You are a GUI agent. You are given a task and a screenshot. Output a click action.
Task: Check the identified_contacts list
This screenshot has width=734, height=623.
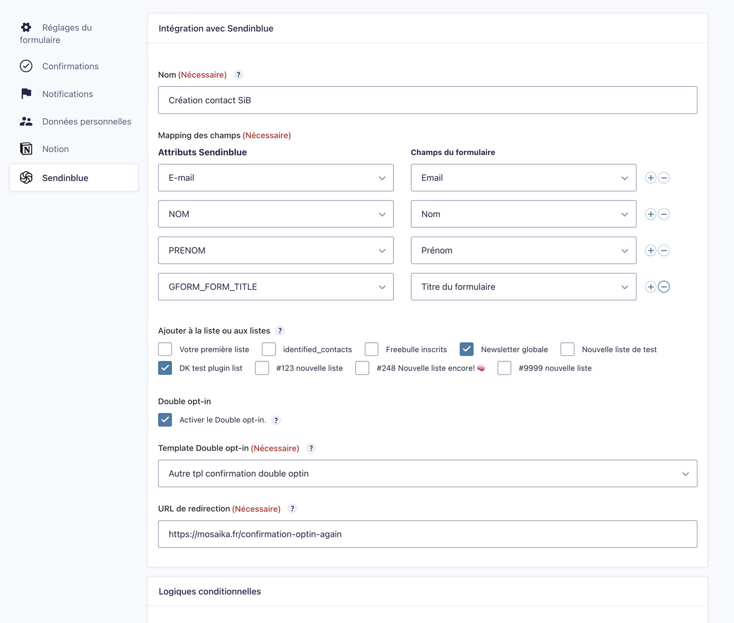(269, 349)
